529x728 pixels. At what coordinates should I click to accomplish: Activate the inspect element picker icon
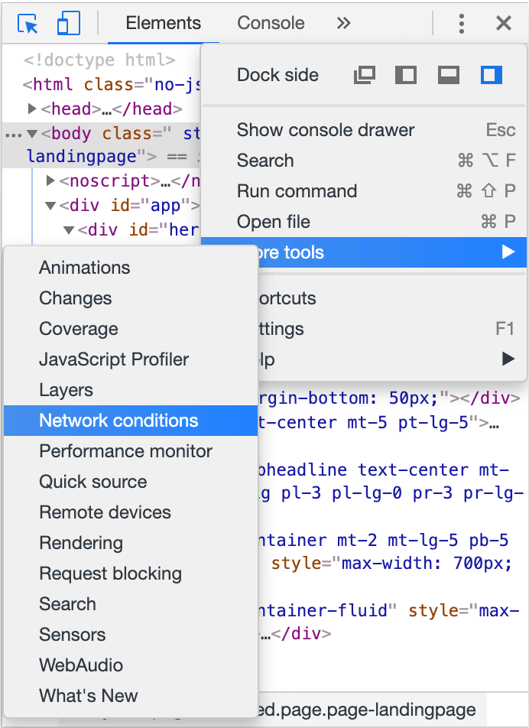pyautogui.click(x=28, y=24)
